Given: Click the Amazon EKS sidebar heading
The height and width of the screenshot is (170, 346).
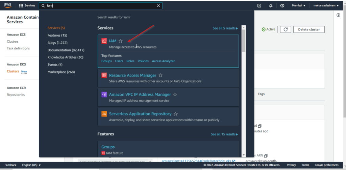Looking at the screenshot, I should (x=16, y=65).
